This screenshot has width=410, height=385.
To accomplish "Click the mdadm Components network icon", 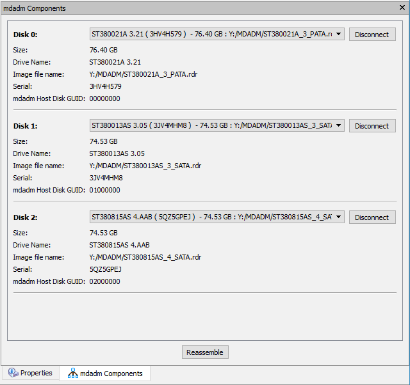I will 72,373.
